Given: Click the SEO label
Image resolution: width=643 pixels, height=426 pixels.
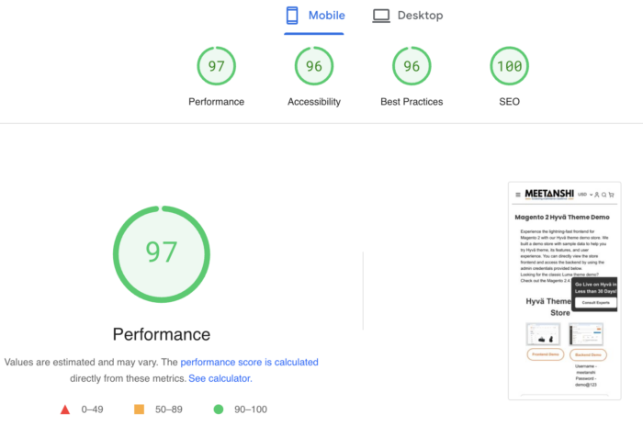Looking at the screenshot, I should coord(509,102).
